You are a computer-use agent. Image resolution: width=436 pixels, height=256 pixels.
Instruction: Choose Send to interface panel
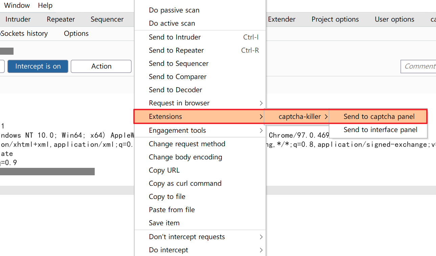(380, 130)
